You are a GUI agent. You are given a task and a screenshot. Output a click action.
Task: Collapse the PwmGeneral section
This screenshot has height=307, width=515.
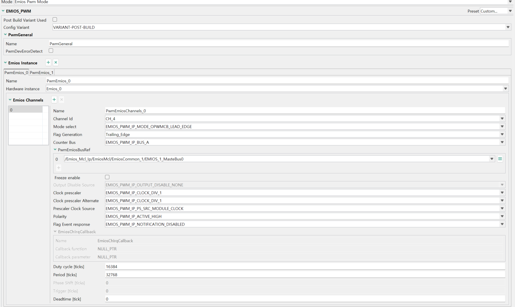coord(5,34)
